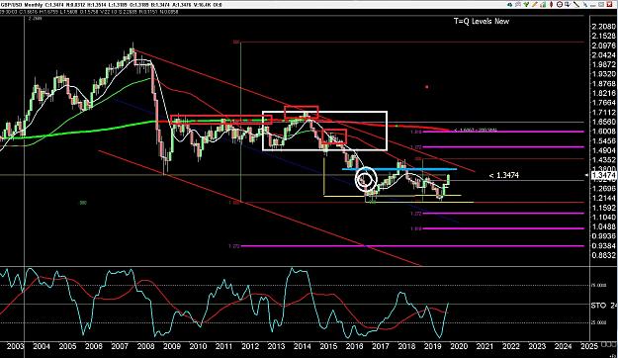618x358 pixels.
Task: Click the 1.7112 price axis label
Action: [x=603, y=113]
